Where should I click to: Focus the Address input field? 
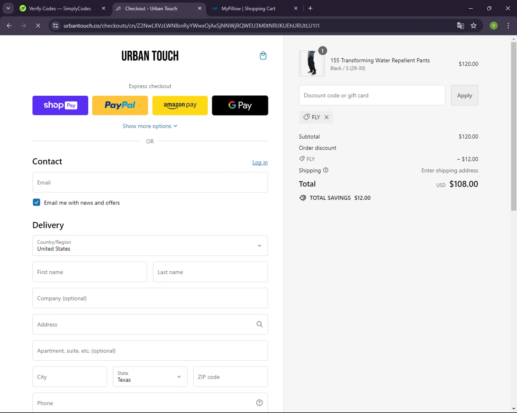pos(150,324)
